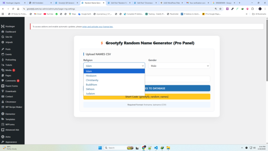Image resolution: width=268 pixels, height=151 pixels.
Task: Open Advanced Ads in the sidebar
Action: coord(12,130)
